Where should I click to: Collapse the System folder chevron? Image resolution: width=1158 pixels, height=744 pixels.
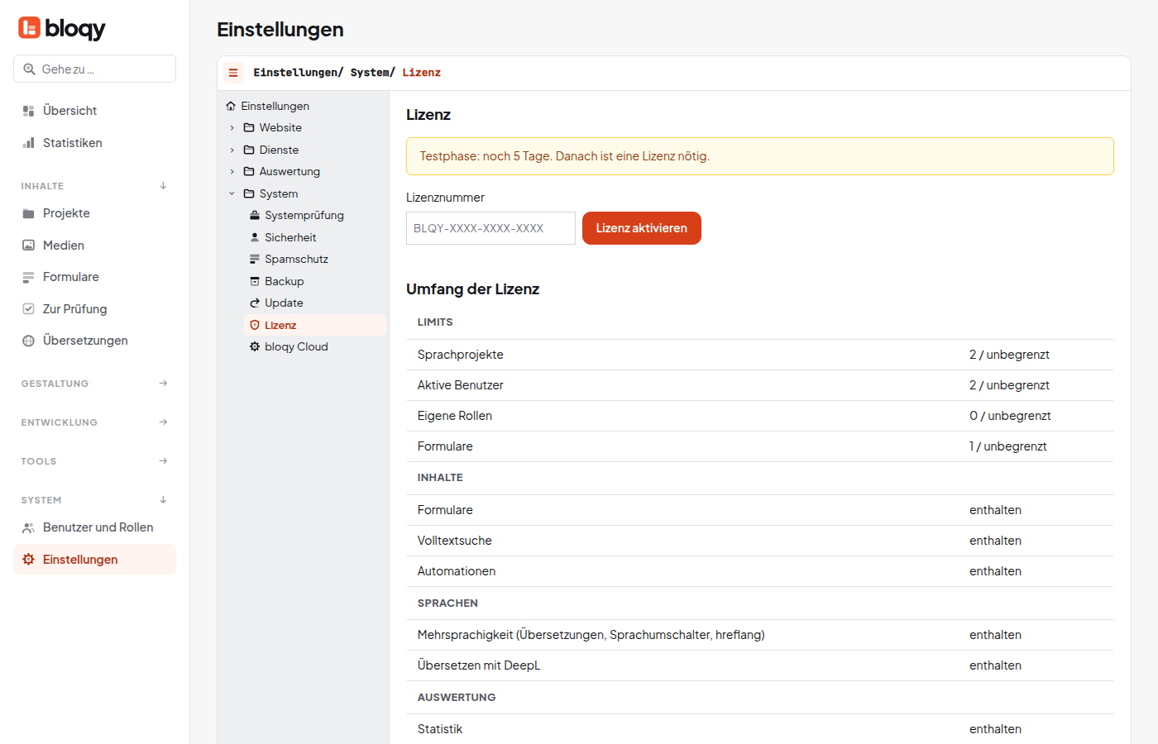[232, 193]
